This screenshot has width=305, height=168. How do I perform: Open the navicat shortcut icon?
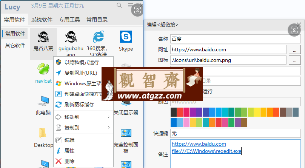pos(43,69)
